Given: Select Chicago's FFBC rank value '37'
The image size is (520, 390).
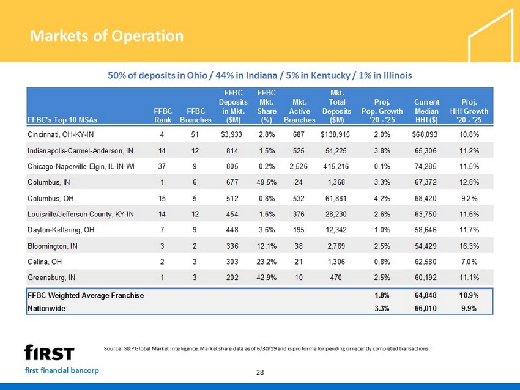Looking at the screenshot, I should (162, 166).
